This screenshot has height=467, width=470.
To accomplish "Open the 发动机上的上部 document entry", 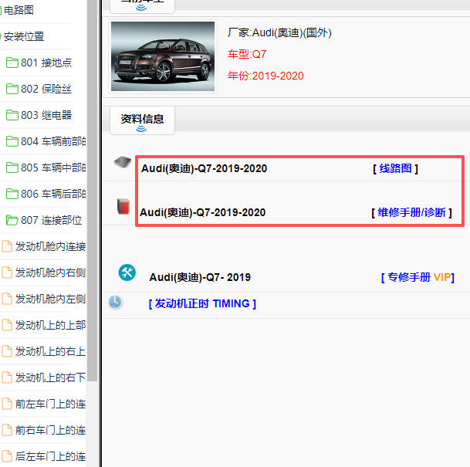I will [x=51, y=325].
